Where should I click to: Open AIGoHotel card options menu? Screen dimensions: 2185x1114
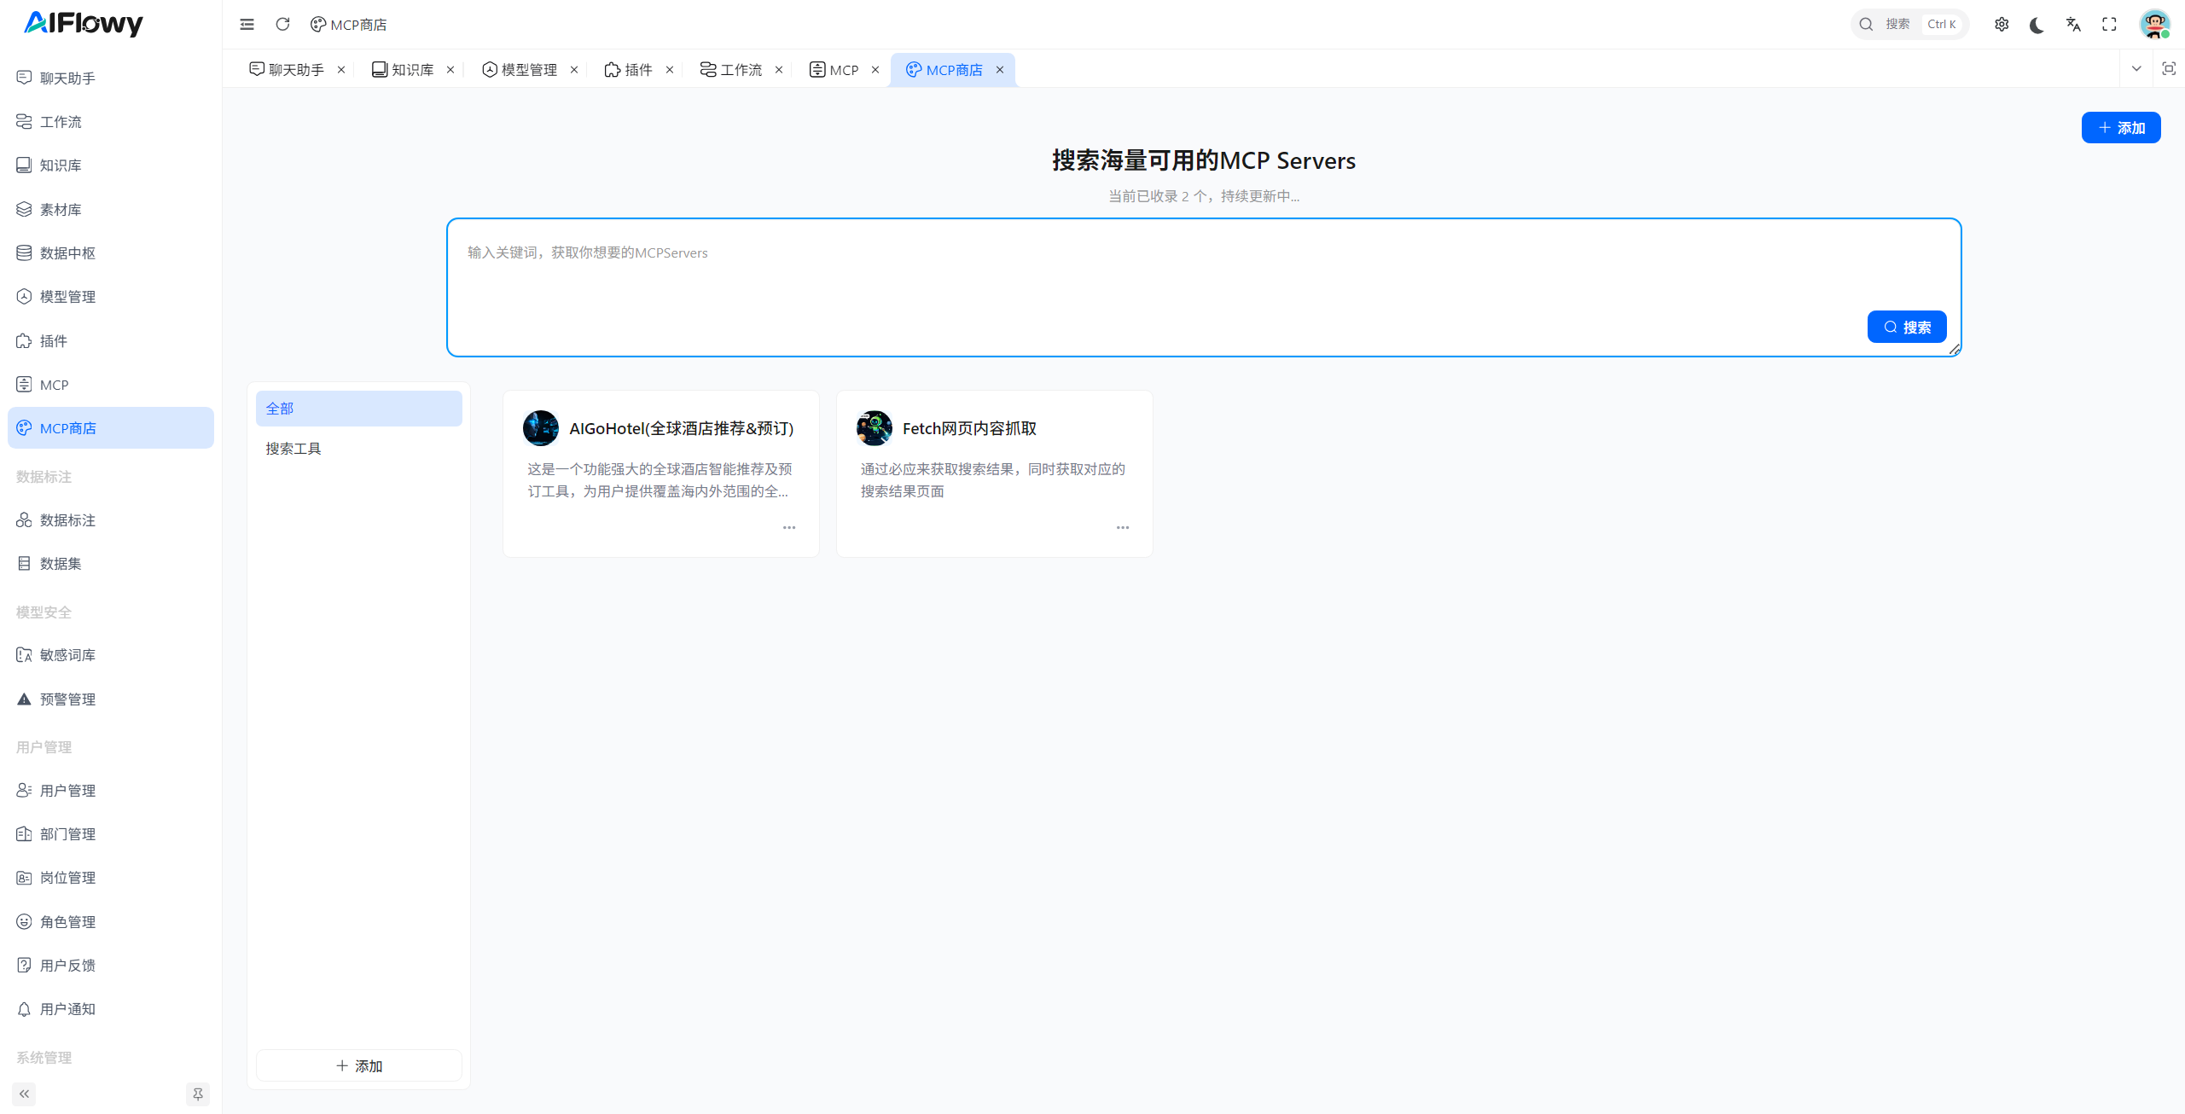[788, 527]
